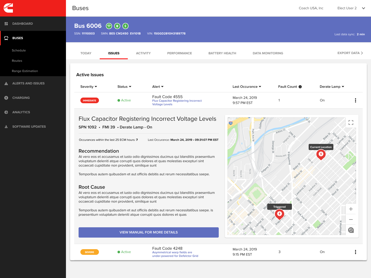Click the Cummins logo
The image size is (371, 278).
tap(8, 8)
